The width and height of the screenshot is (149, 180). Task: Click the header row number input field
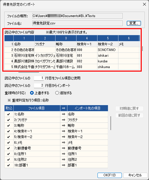coord(39,78)
